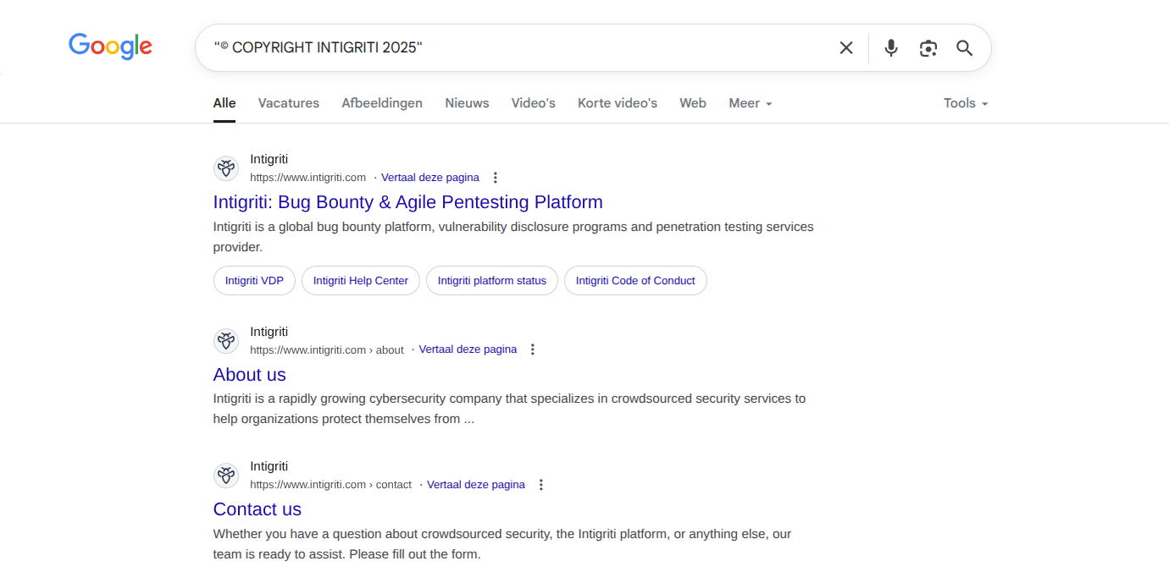Image resolution: width=1169 pixels, height=583 pixels.
Task: Click Vertaal deze pagina for About us result
Action: tap(468, 349)
